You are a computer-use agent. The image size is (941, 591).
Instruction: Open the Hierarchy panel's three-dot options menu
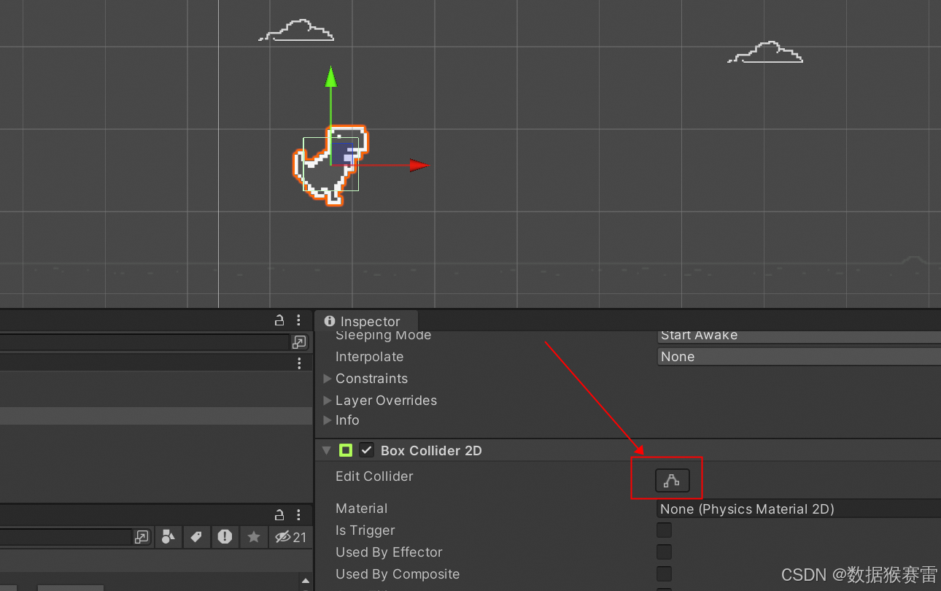pos(299,320)
